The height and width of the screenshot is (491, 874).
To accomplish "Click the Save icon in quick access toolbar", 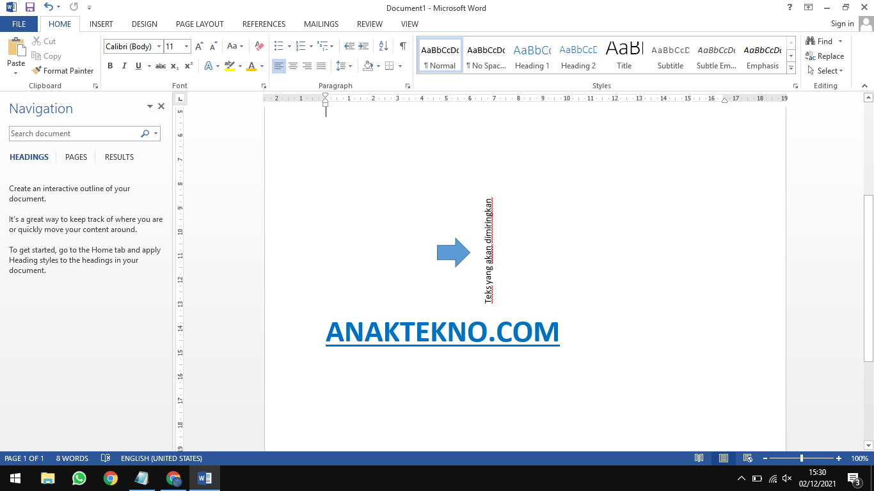I will point(29,8).
